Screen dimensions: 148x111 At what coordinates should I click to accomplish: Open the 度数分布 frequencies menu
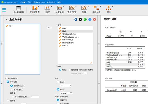pyautogui.click(x=96, y=9)
